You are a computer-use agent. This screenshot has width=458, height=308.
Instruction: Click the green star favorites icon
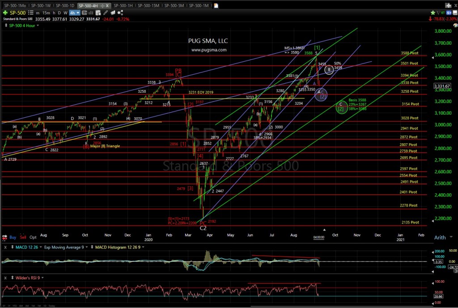[433, 13]
